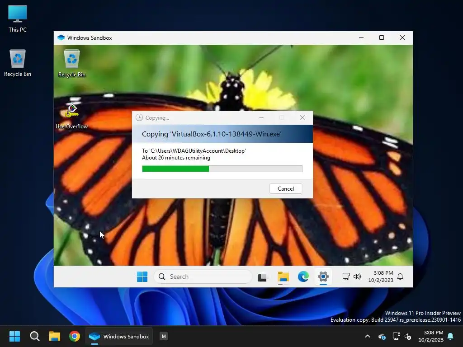Click Windows Sandbox taskbar button
The width and height of the screenshot is (463, 347).
pos(119,336)
